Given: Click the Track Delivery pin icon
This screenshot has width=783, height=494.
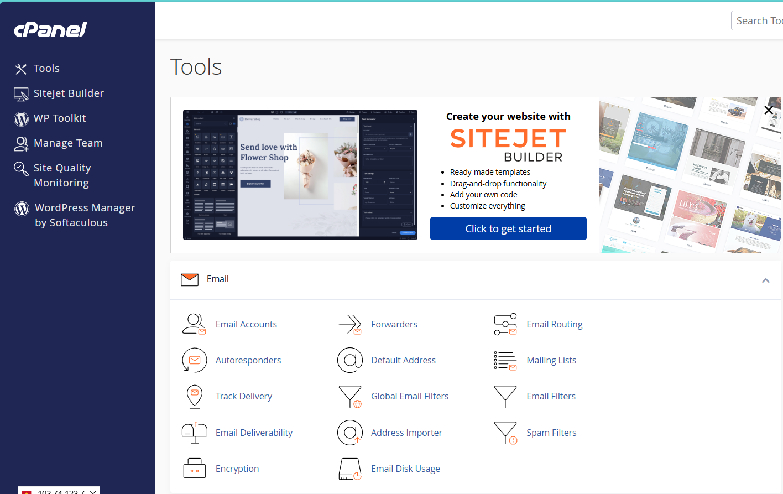Looking at the screenshot, I should tap(195, 397).
